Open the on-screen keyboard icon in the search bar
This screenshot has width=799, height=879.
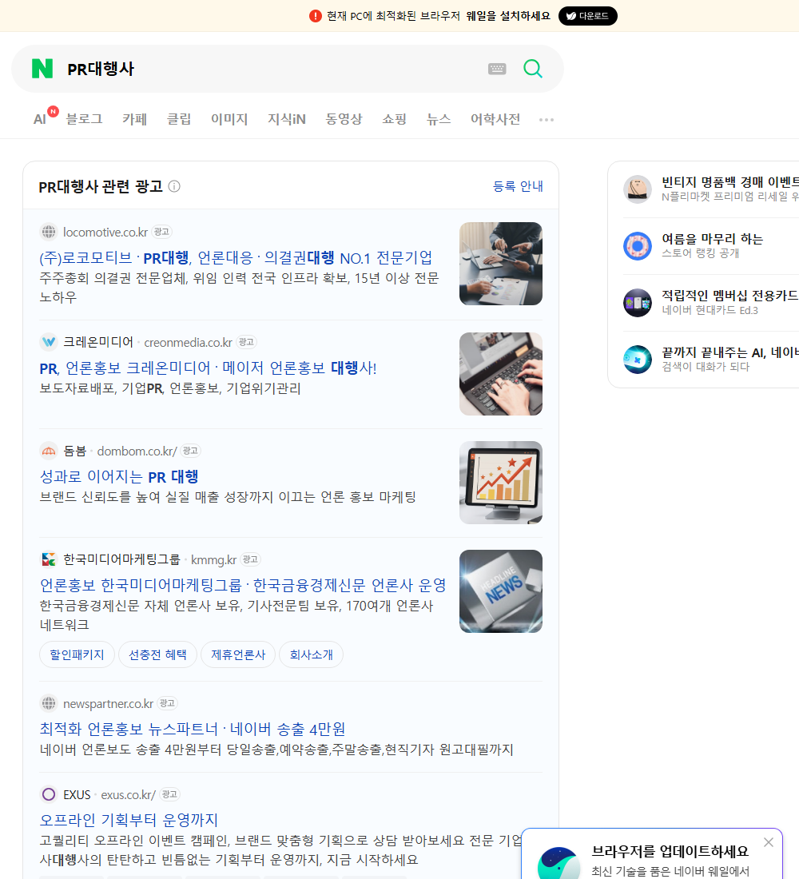[x=497, y=69]
